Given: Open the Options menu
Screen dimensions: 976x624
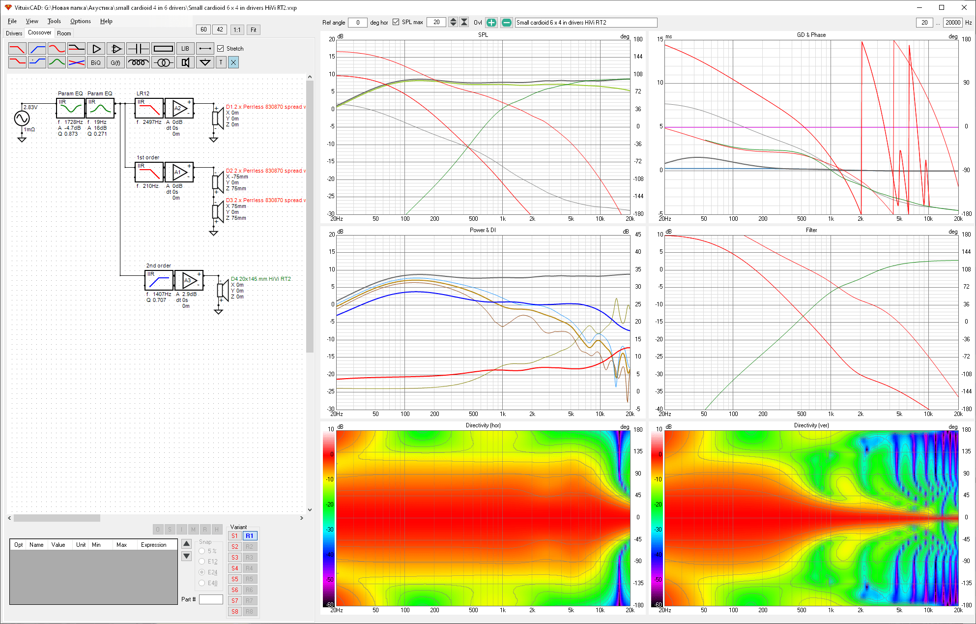Looking at the screenshot, I should [x=81, y=21].
